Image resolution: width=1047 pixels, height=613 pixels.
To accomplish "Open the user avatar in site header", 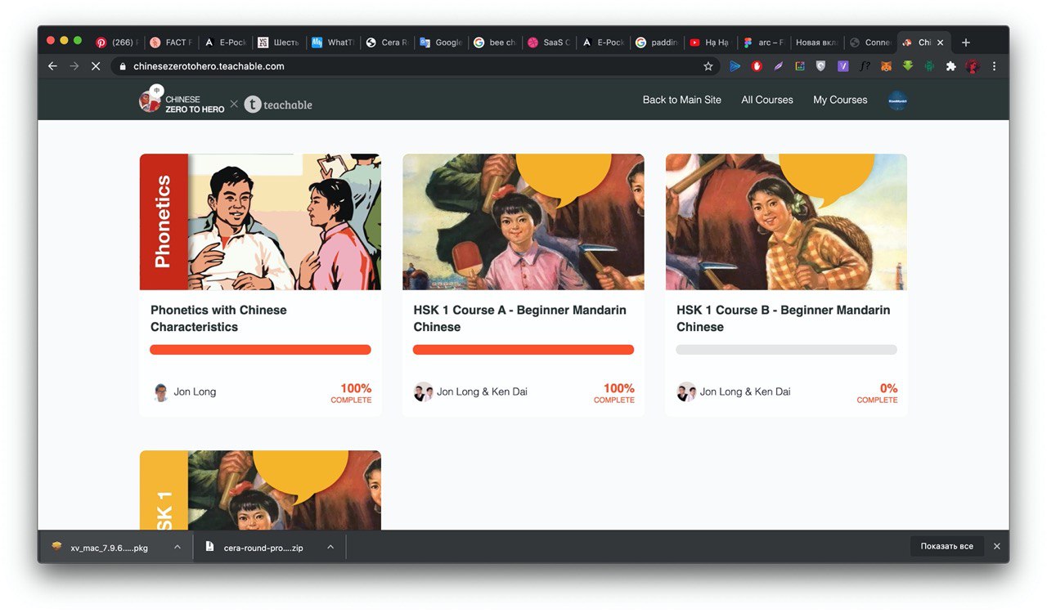I will coord(897,100).
